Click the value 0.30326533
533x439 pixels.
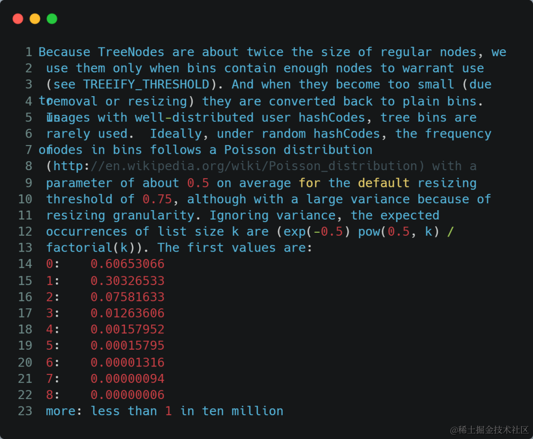[x=127, y=281]
